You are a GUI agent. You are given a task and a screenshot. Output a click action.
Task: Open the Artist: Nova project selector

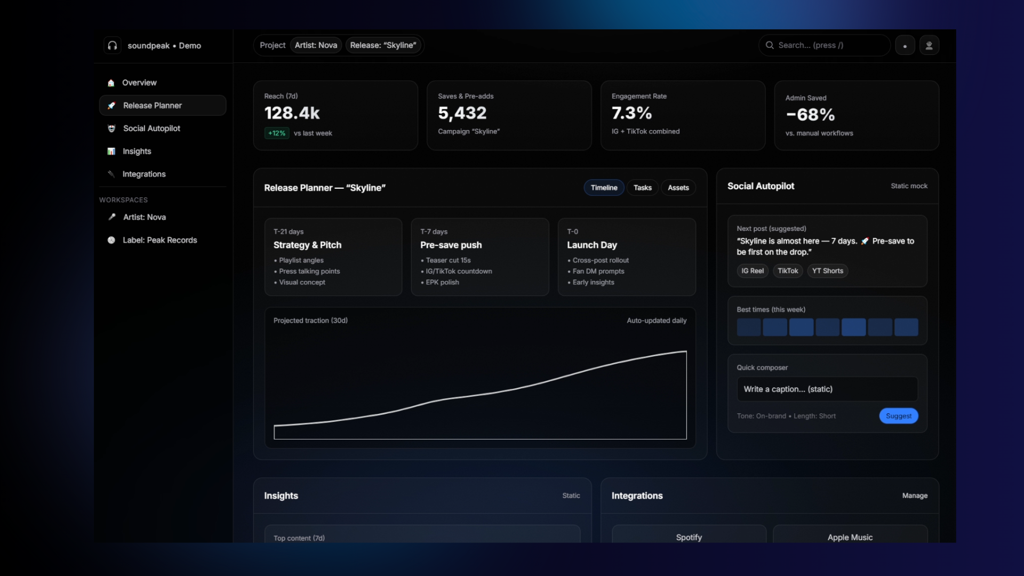click(x=316, y=45)
